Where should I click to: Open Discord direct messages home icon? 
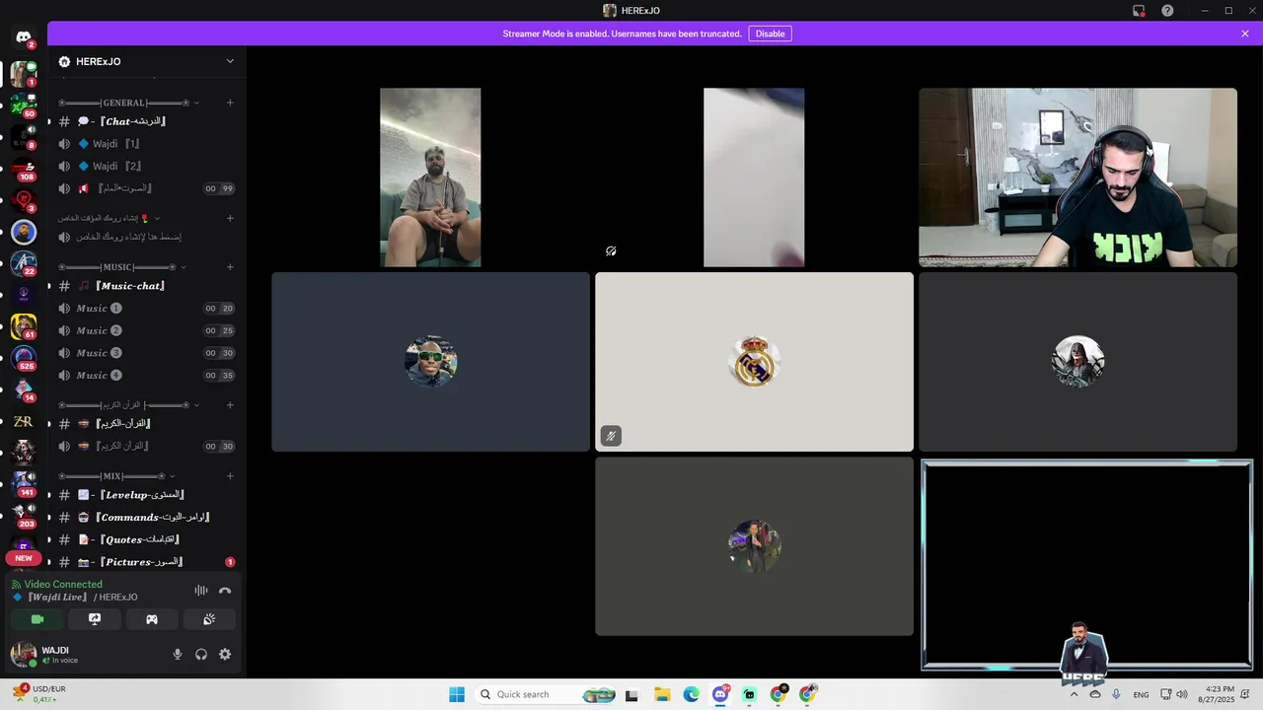pyautogui.click(x=24, y=37)
